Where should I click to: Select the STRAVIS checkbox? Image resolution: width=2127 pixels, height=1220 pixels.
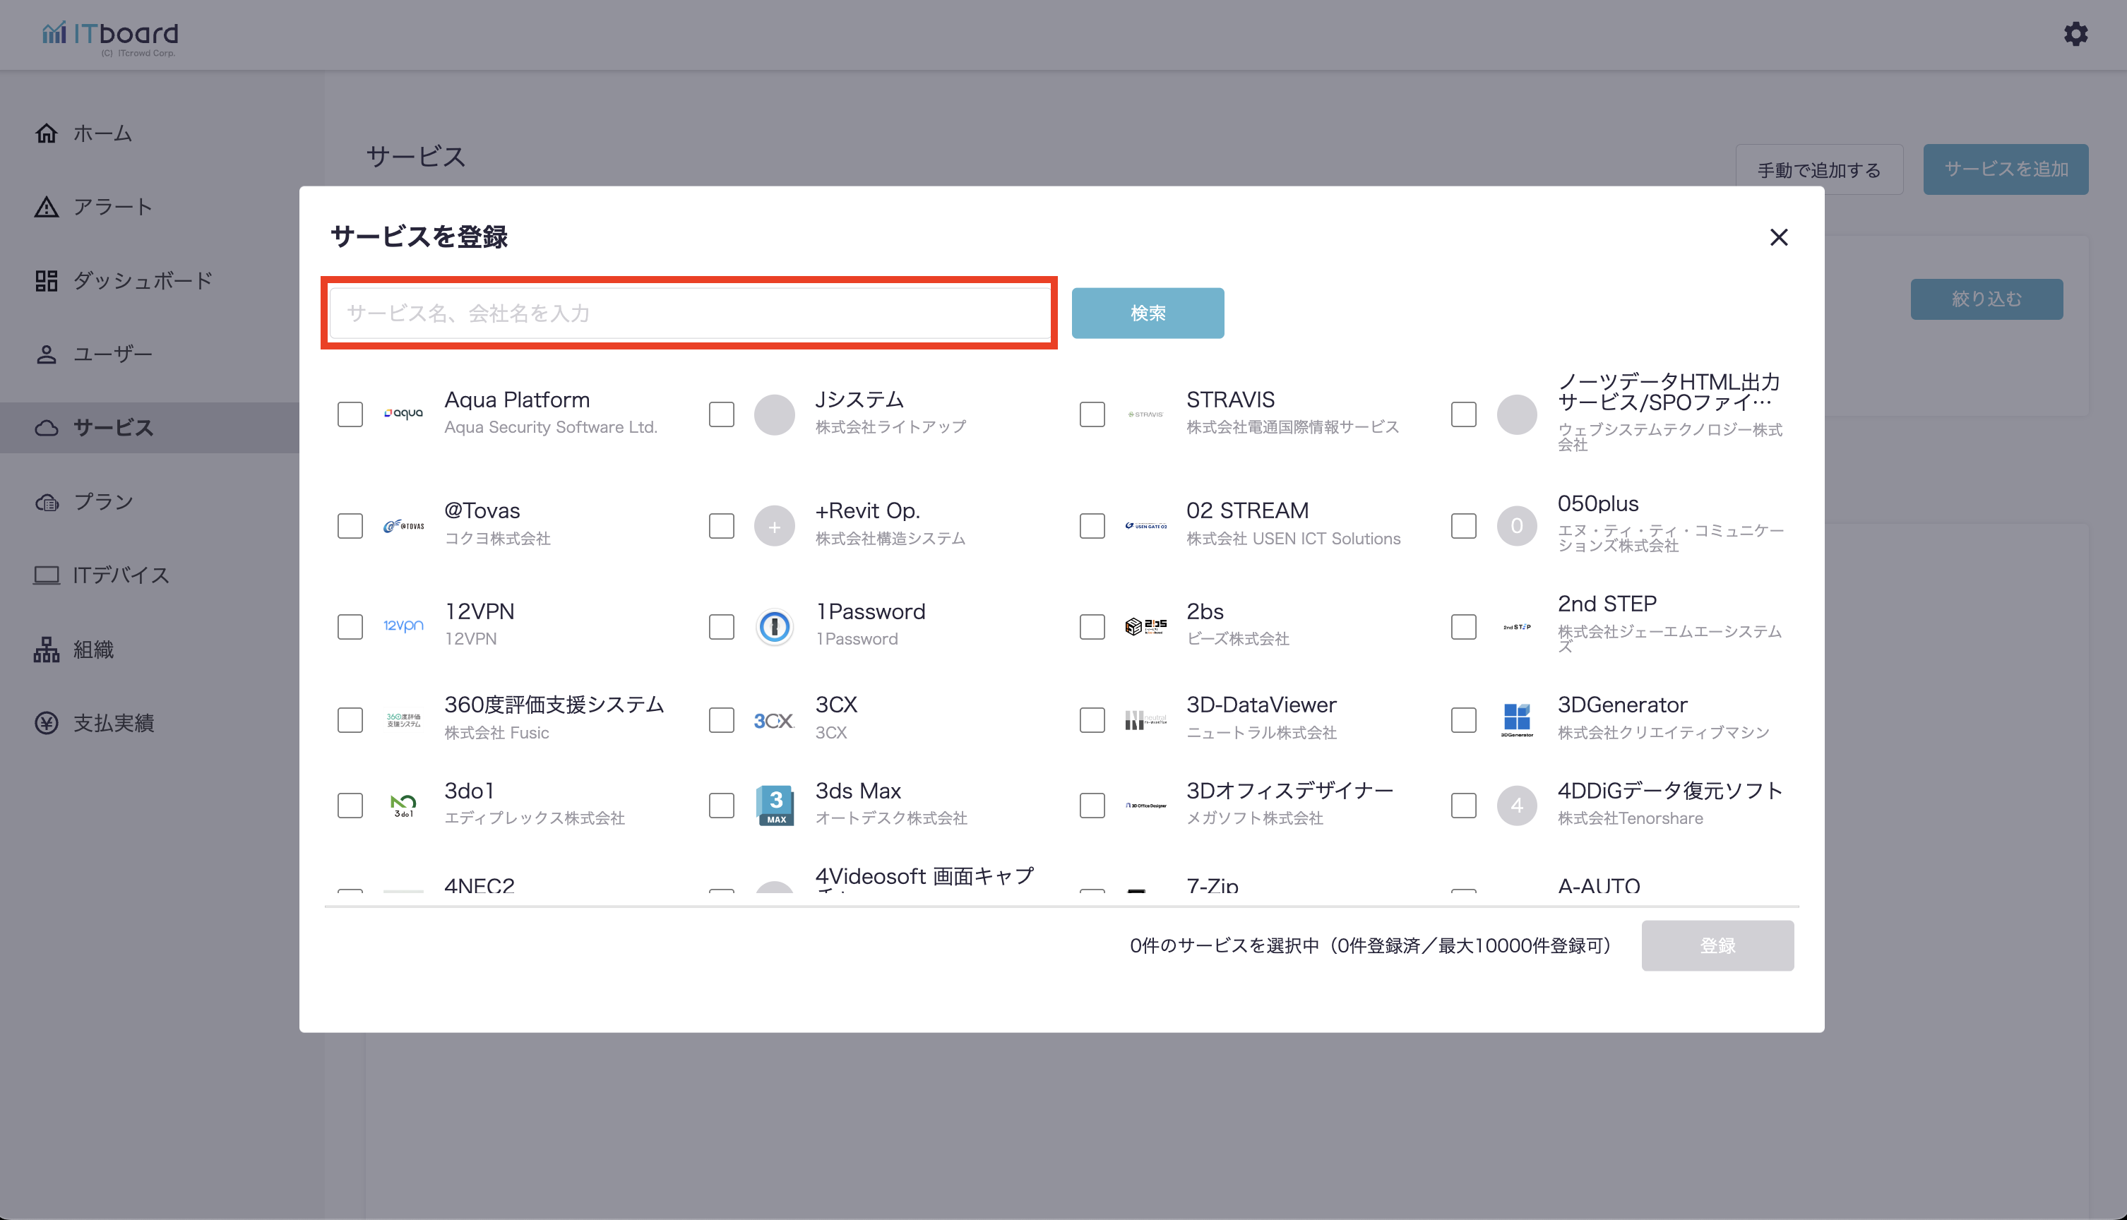(x=1091, y=414)
